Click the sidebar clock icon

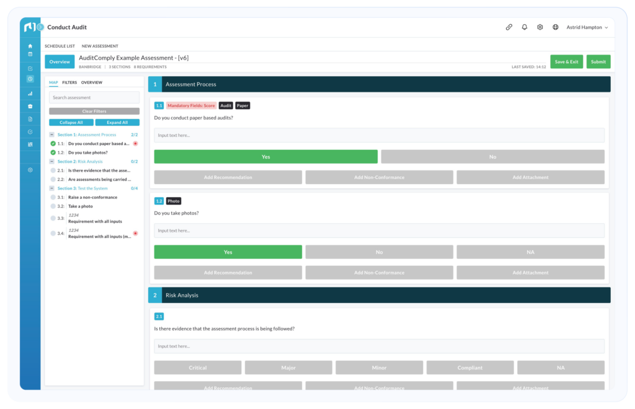click(30, 79)
